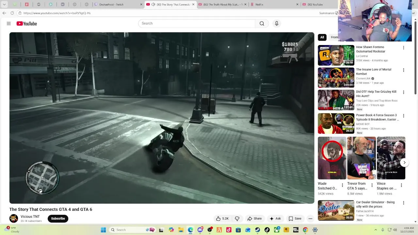The image size is (418, 235).
Task: Open File Explorer from taskbar
Action: coord(181,230)
